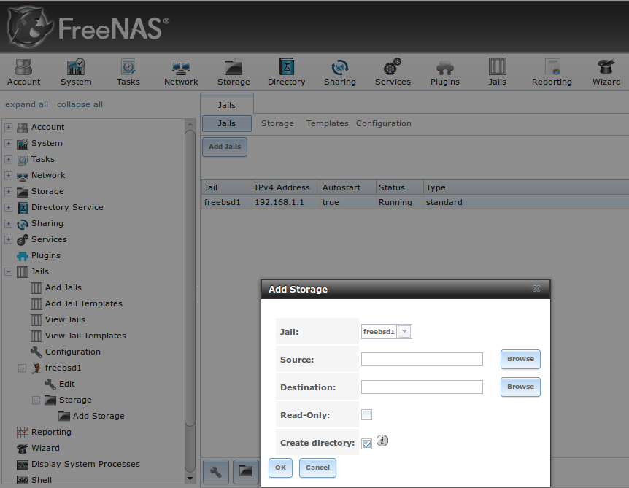The image size is (629, 488).
Task: Click the Sharing toolbar icon
Action: tap(339, 72)
